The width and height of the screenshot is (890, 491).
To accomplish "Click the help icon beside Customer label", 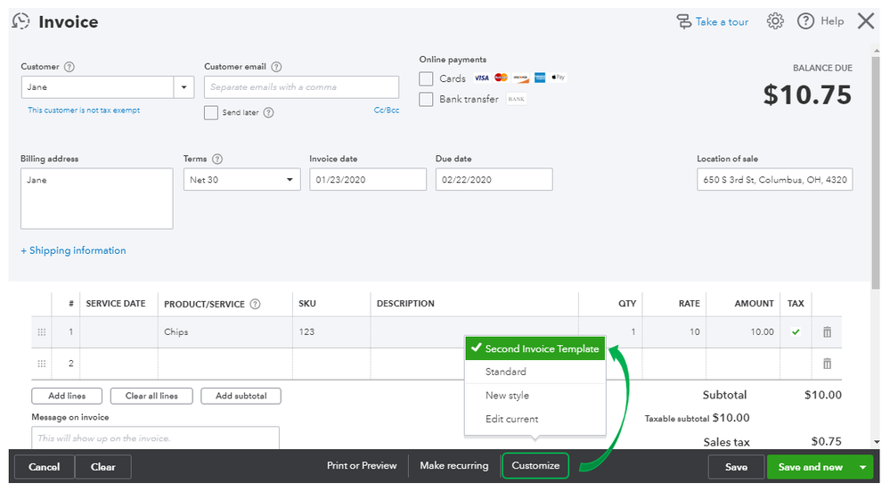I will click(69, 67).
